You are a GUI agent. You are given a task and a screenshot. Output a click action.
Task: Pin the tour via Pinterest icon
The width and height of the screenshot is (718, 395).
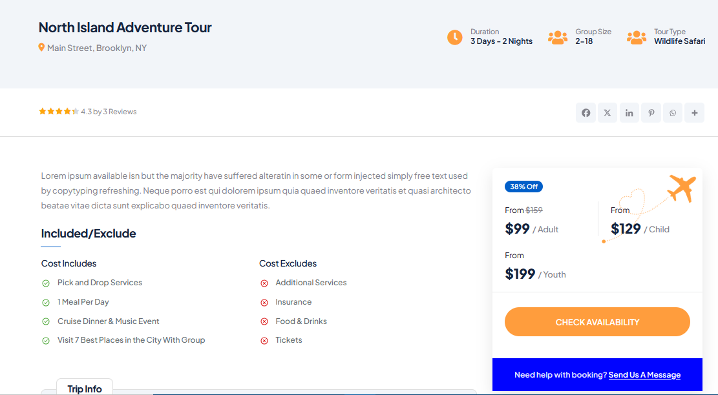tap(651, 113)
